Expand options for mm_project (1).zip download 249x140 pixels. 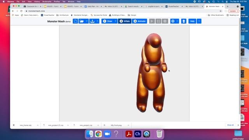click(68, 125)
